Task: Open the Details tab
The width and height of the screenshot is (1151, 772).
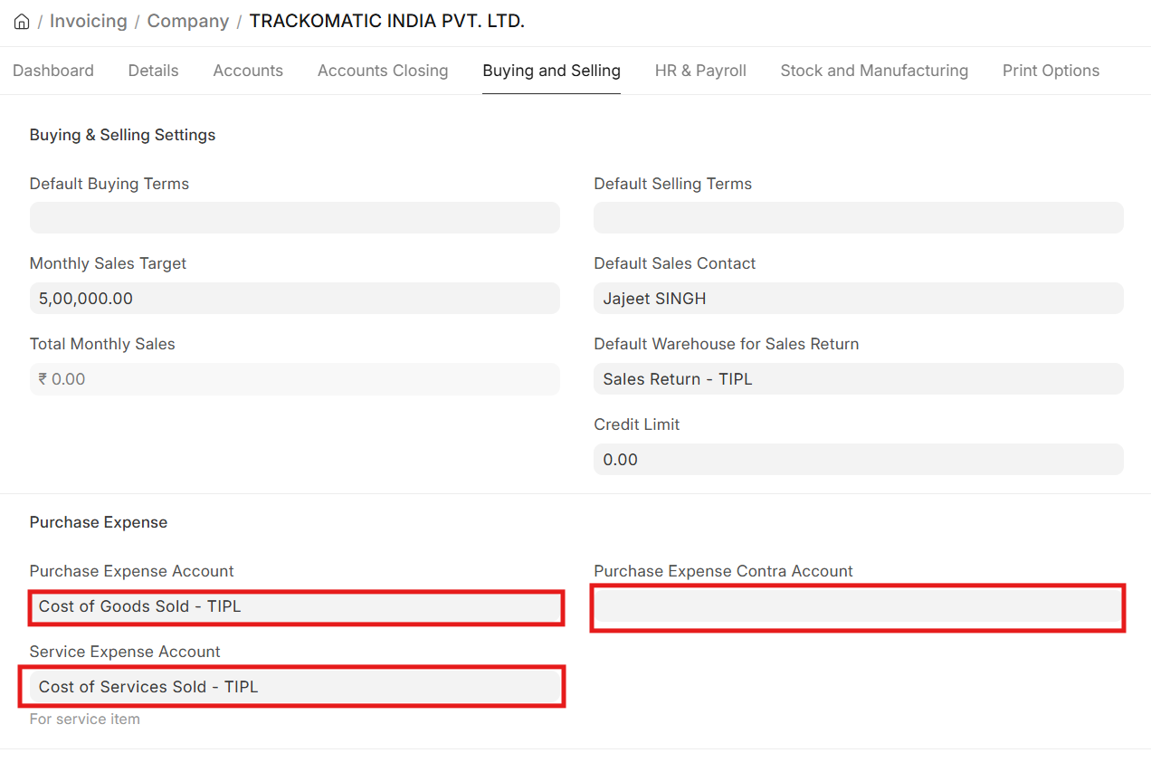Action: (x=153, y=71)
